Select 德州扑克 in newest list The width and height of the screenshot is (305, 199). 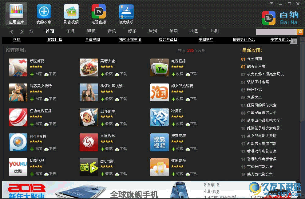[255, 90]
